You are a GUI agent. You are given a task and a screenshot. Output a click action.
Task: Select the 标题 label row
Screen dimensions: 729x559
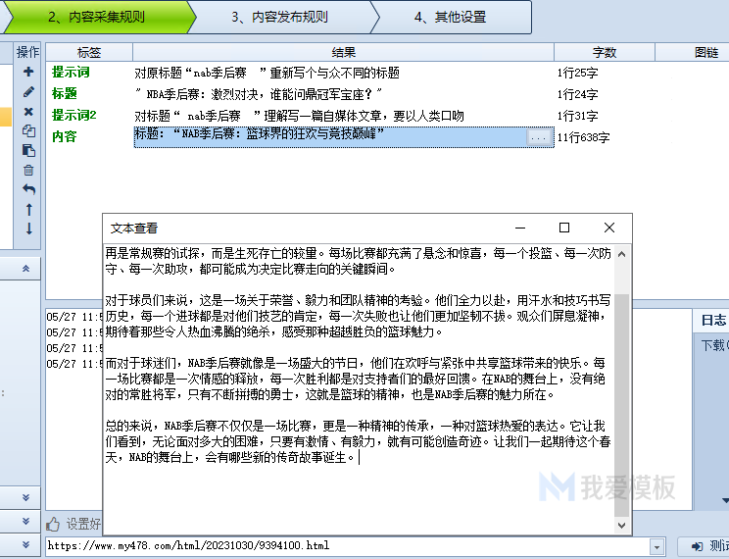click(64, 93)
